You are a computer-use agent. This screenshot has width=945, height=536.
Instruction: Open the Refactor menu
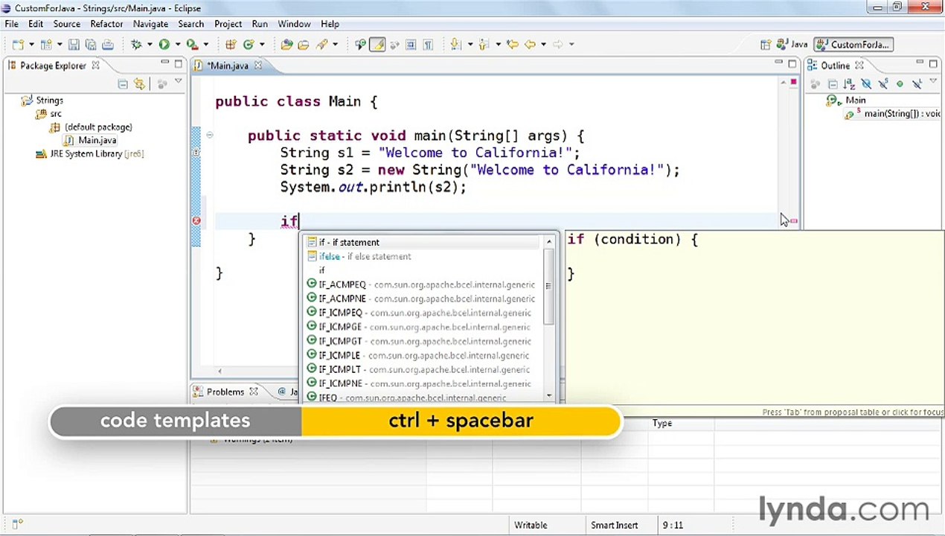tap(106, 24)
